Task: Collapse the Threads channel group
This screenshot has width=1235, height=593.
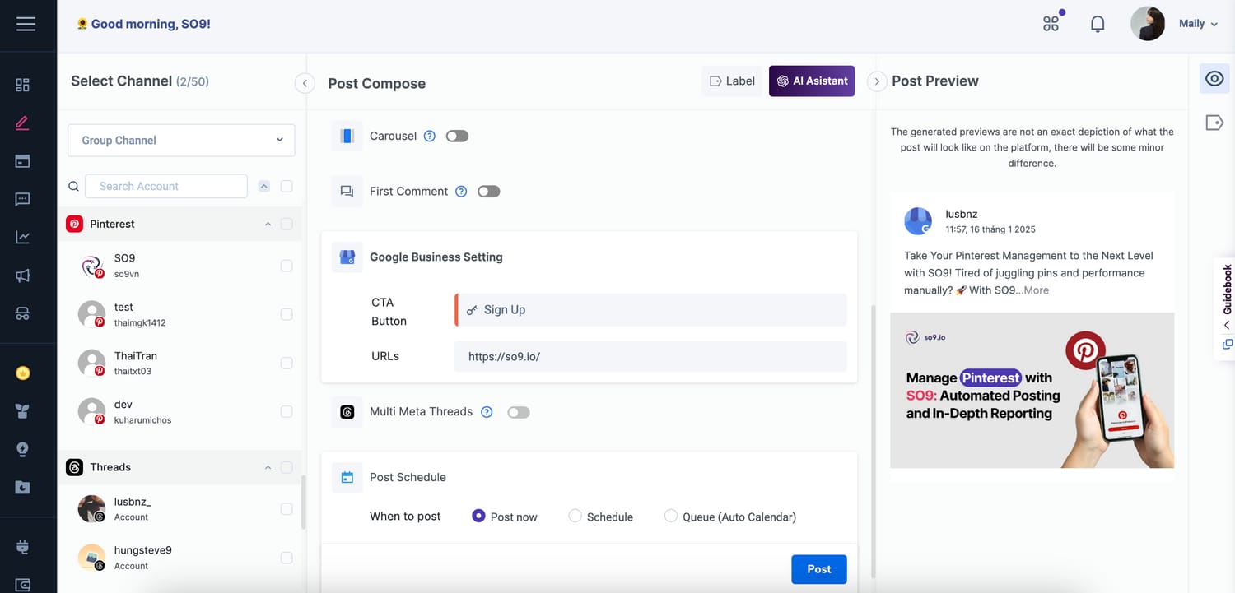Action: 268,467
